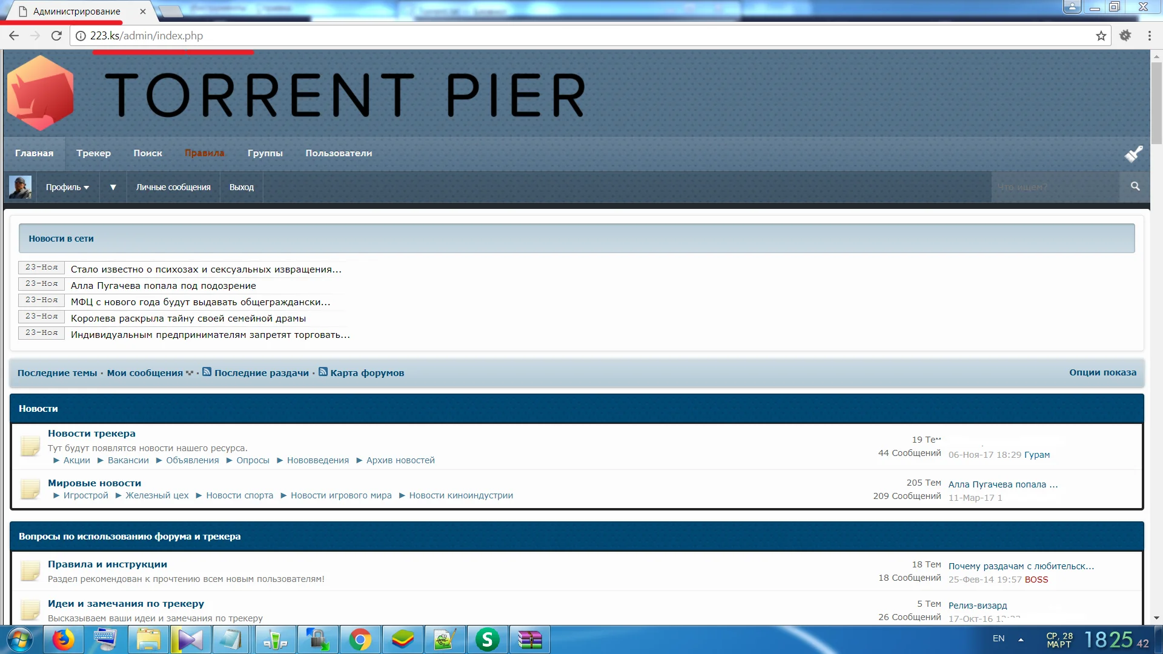This screenshot has width=1163, height=654.
Task: Open the Мировые новости forum
Action: point(94,483)
